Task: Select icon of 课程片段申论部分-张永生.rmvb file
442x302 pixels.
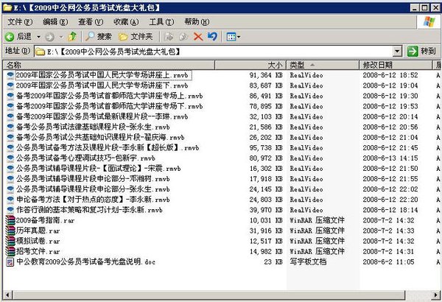Action: pos(10,189)
